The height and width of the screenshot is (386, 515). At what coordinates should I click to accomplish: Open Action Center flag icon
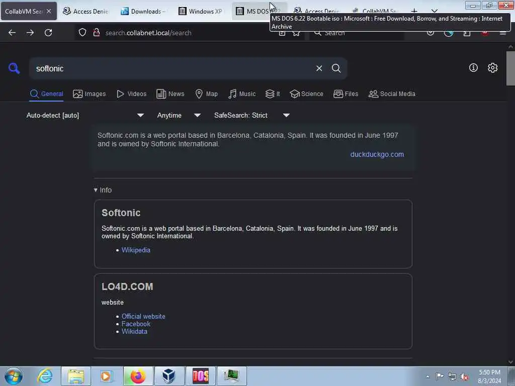(440, 376)
